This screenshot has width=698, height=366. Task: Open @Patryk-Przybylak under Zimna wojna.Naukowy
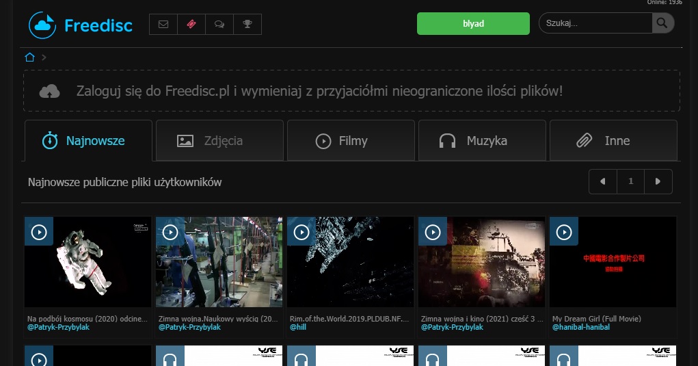pyautogui.click(x=189, y=327)
